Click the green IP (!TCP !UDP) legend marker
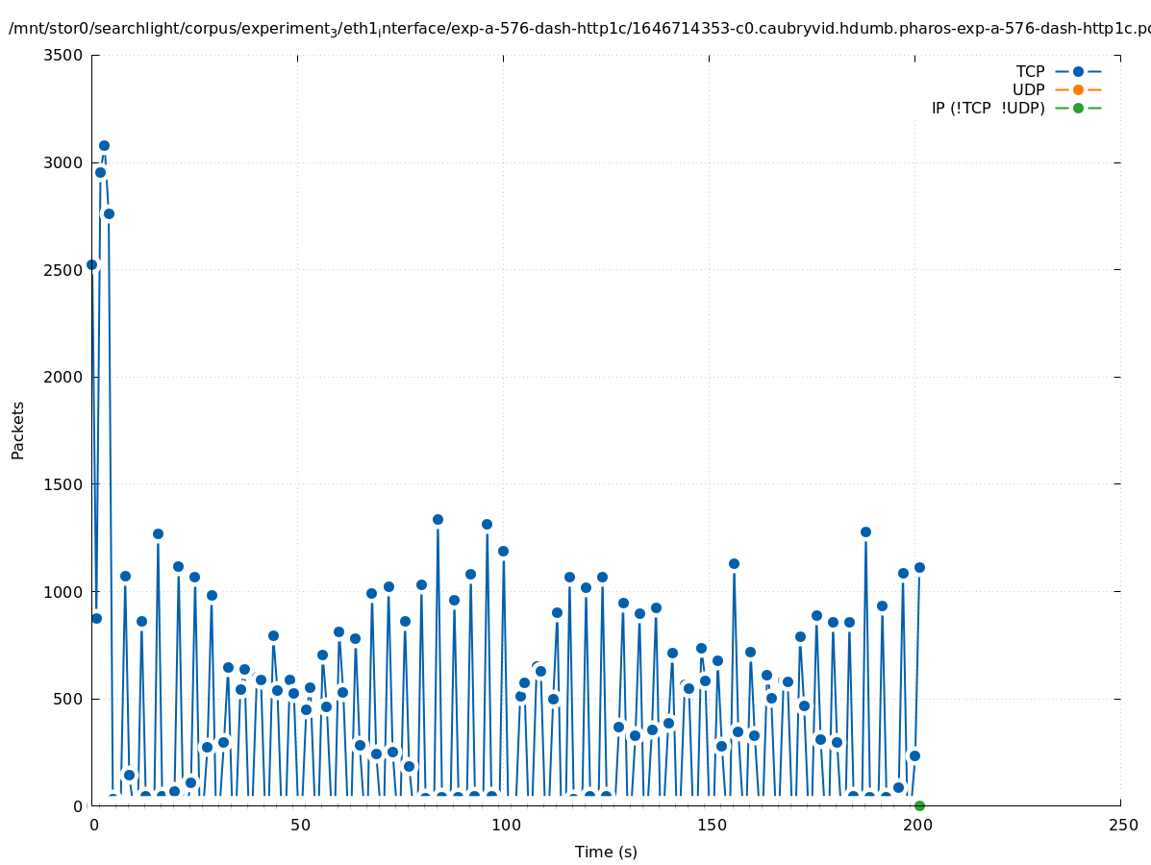Image resolution: width=1151 pixels, height=865 pixels. [x=1078, y=108]
